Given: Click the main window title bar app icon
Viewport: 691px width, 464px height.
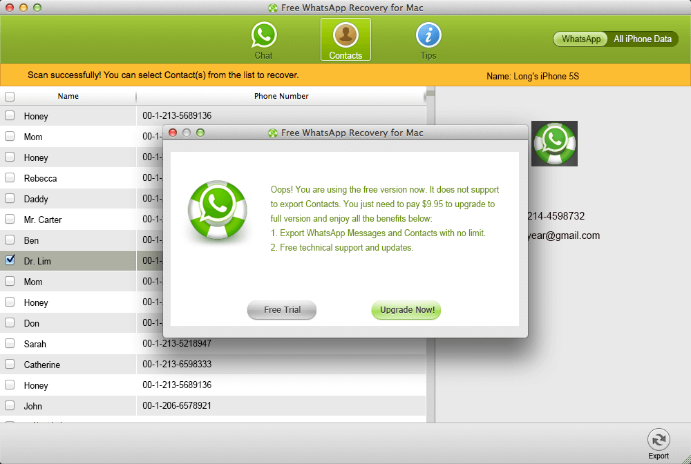Looking at the screenshot, I should tap(273, 8).
